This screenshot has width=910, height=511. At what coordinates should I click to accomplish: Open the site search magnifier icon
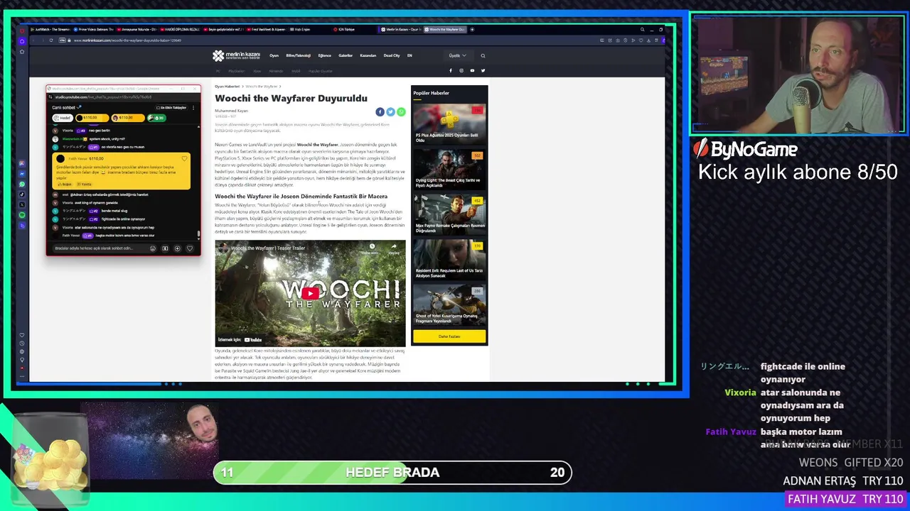tap(483, 55)
